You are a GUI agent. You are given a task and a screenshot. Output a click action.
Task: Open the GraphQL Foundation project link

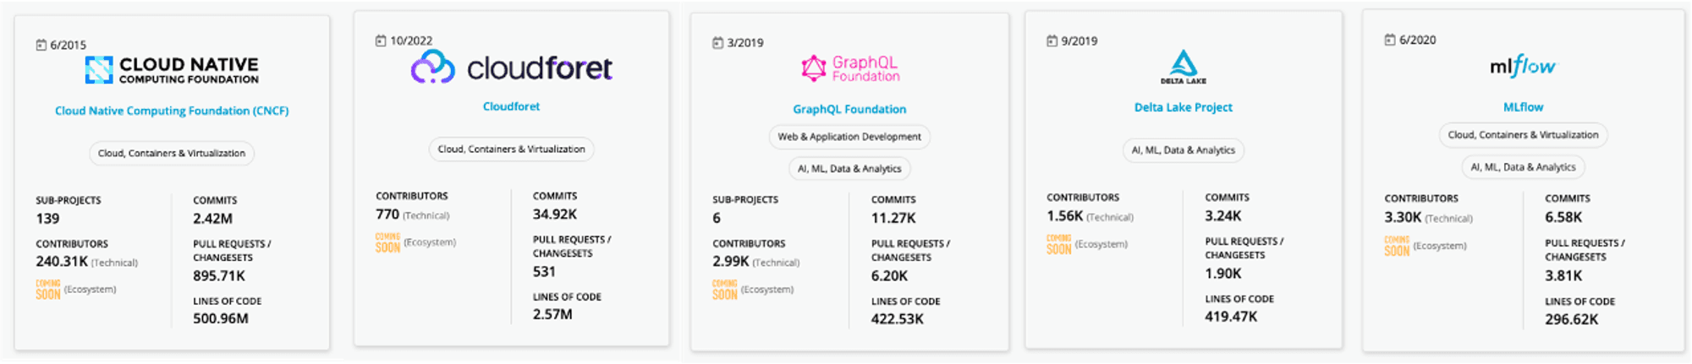pyautogui.click(x=849, y=109)
